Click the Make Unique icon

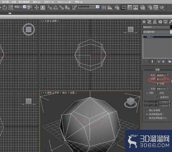(159, 61)
